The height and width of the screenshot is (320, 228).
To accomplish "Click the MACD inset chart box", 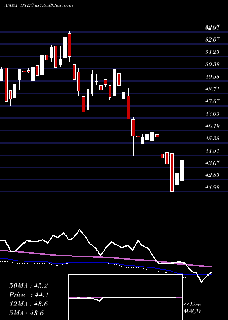I will [125, 297].
